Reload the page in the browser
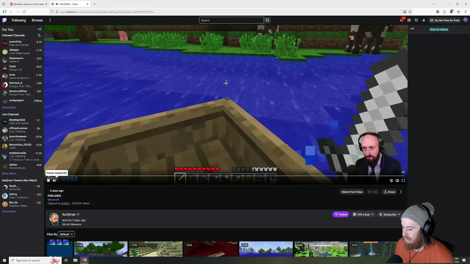This screenshot has width=470, height=264. pyautogui.click(x=24, y=12)
